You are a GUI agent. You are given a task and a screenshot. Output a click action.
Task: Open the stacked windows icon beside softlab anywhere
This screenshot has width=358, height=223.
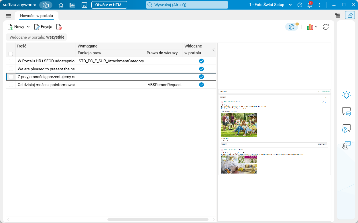[46, 5]
